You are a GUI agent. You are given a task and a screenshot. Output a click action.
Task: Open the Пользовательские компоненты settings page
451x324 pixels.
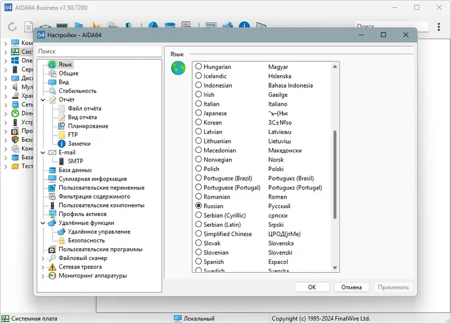click(x=101, y=205)
